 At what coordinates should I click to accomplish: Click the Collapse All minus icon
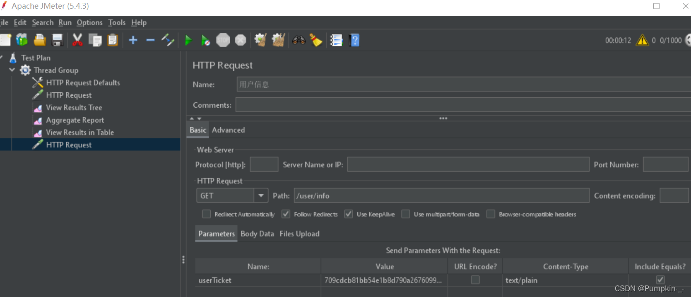(150, 40)
